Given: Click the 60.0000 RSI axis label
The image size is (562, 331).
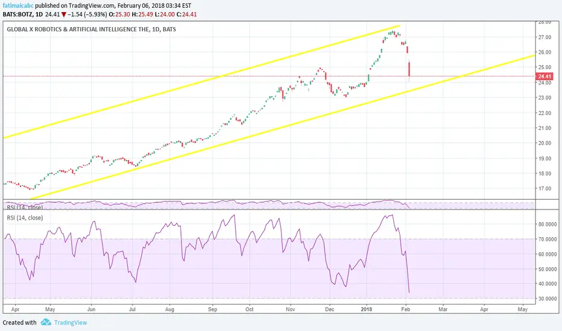Looking at the screenshot, I should [x=547, y=254].
